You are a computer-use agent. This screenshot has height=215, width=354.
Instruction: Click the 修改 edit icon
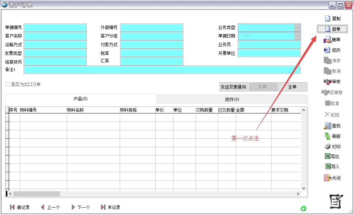point(332,50)
